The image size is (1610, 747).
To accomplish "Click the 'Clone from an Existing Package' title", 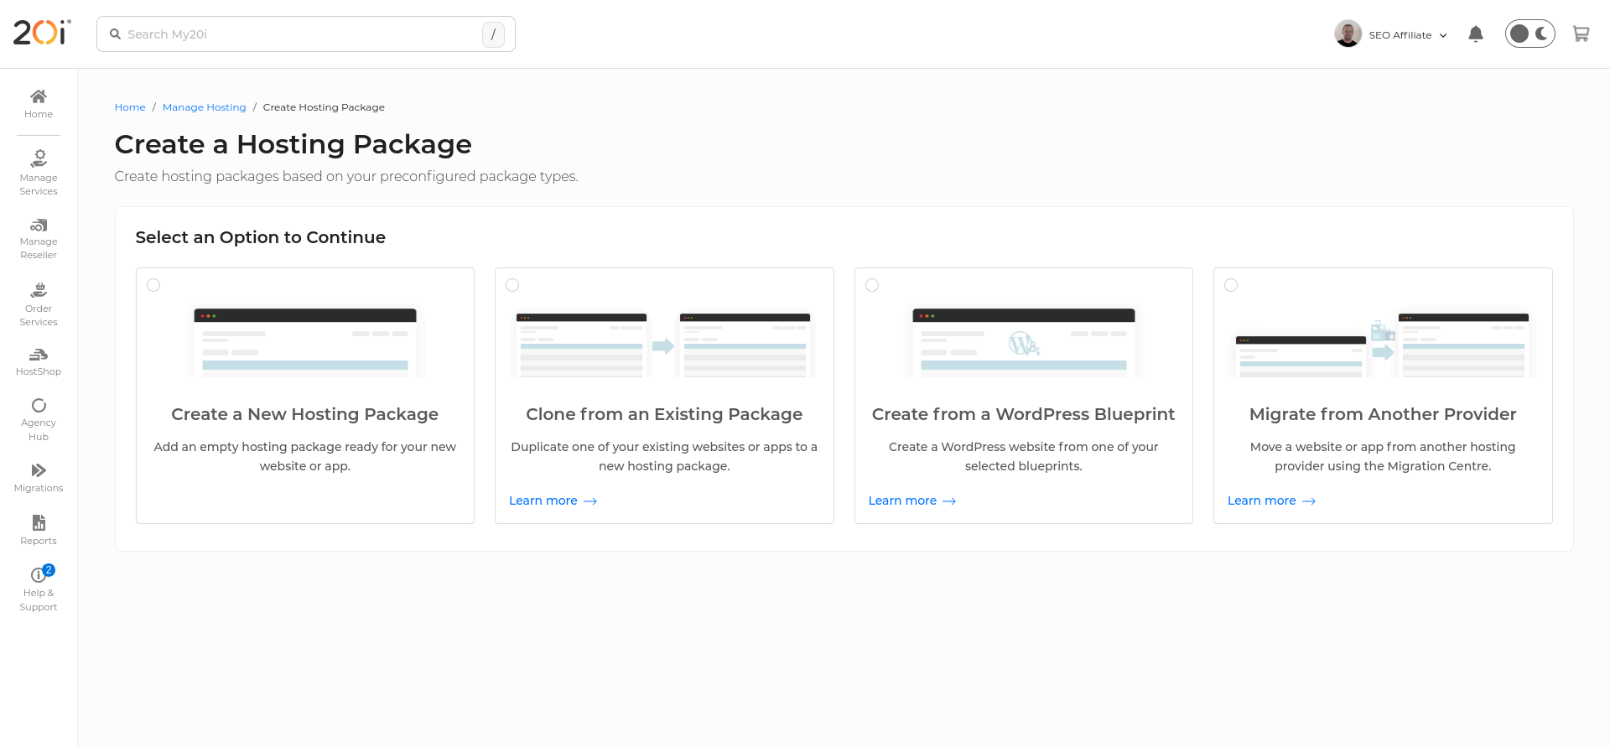I will click(x=664, y=414).
